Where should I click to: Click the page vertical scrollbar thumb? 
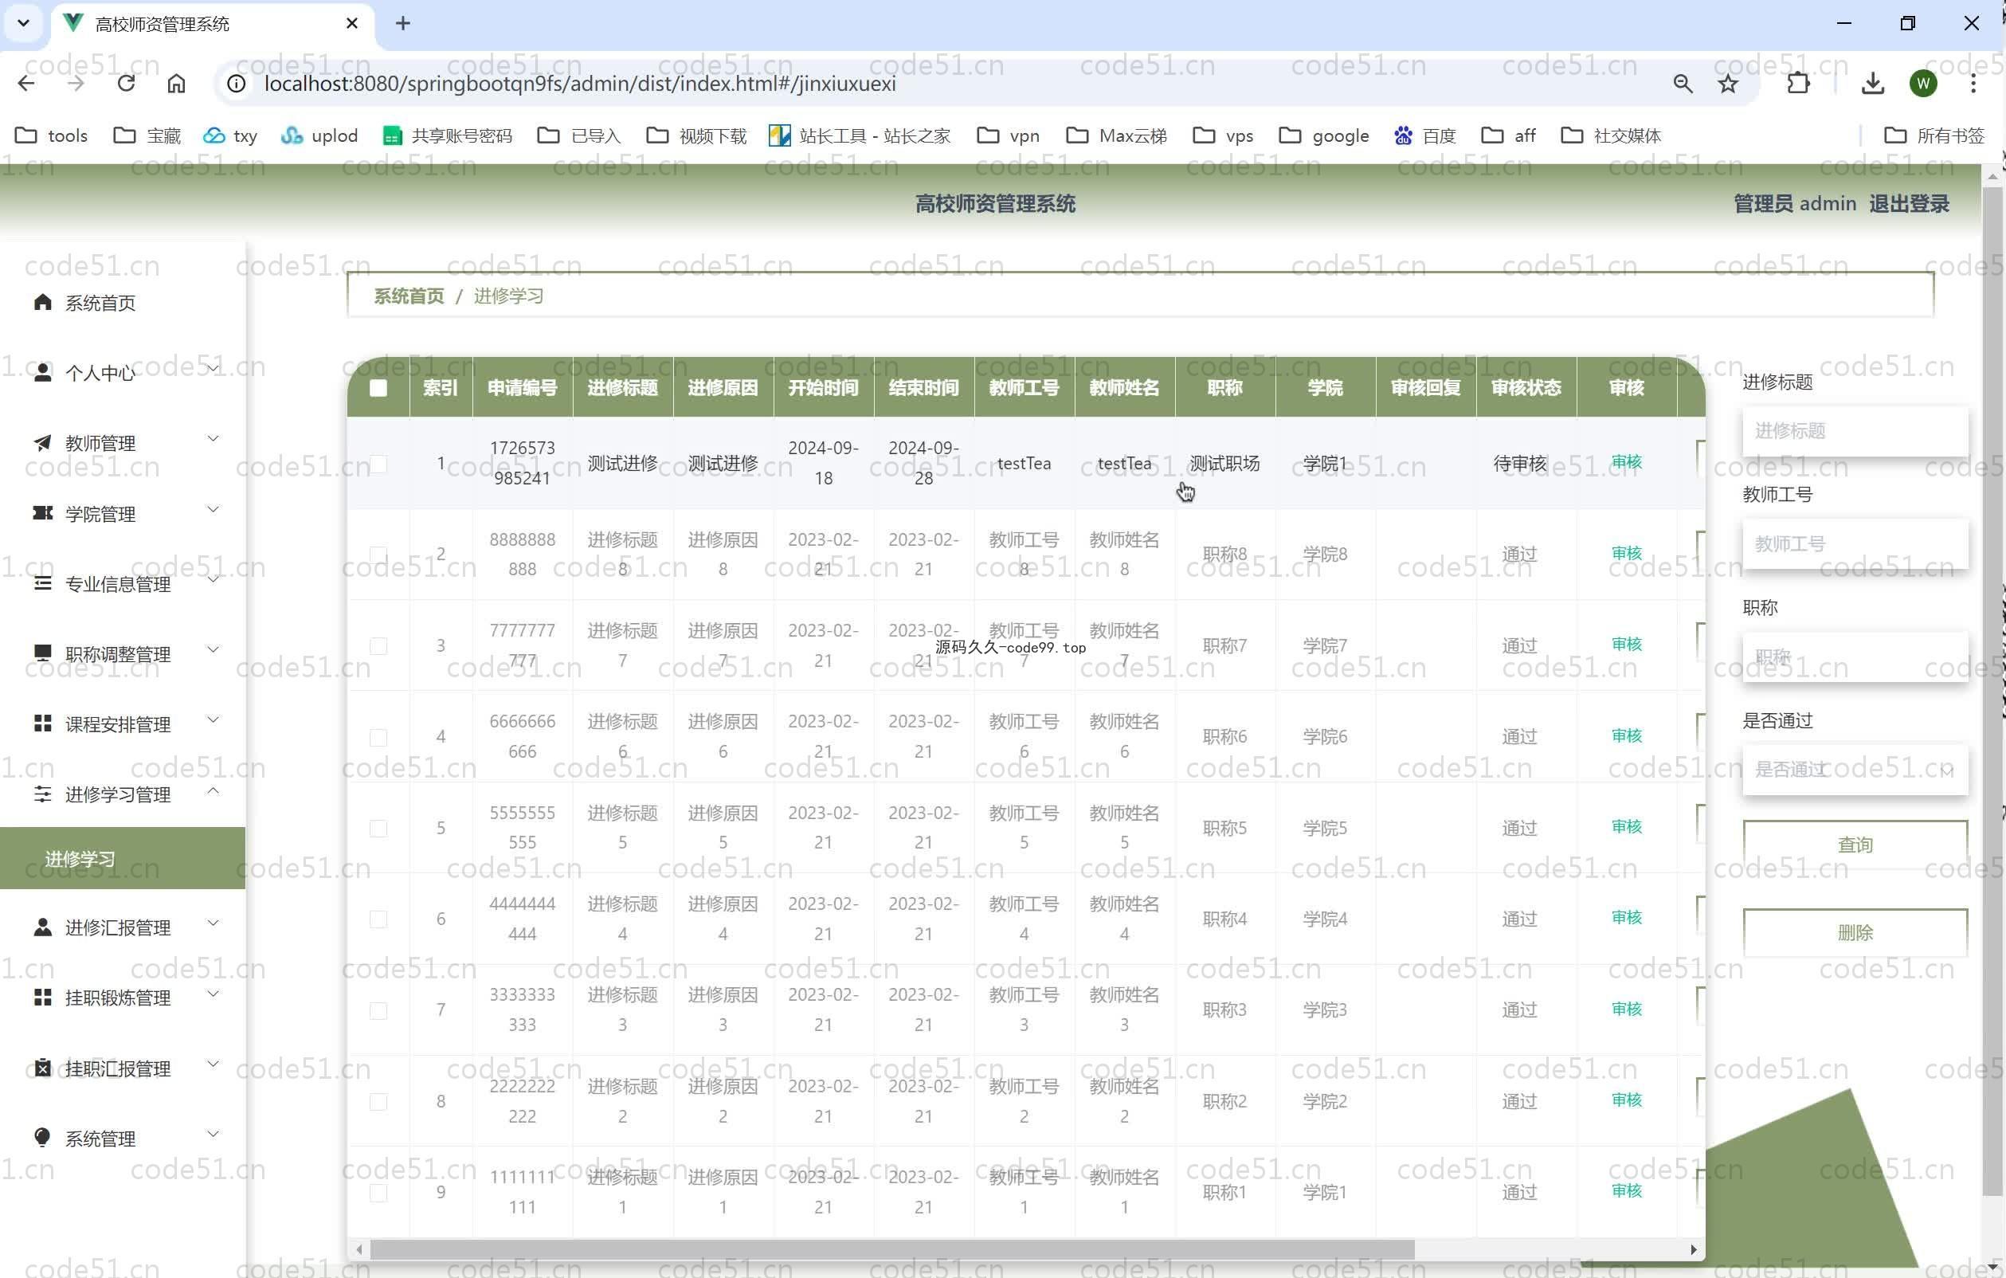coord(1992,692)
